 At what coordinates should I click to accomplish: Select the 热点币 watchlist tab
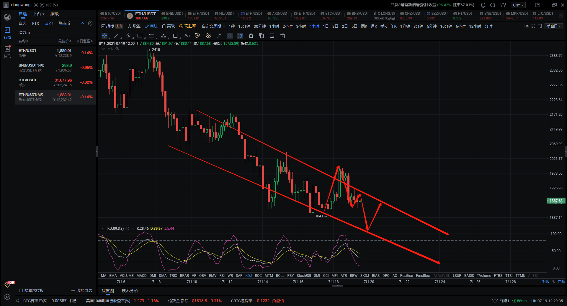coord(64,23)
